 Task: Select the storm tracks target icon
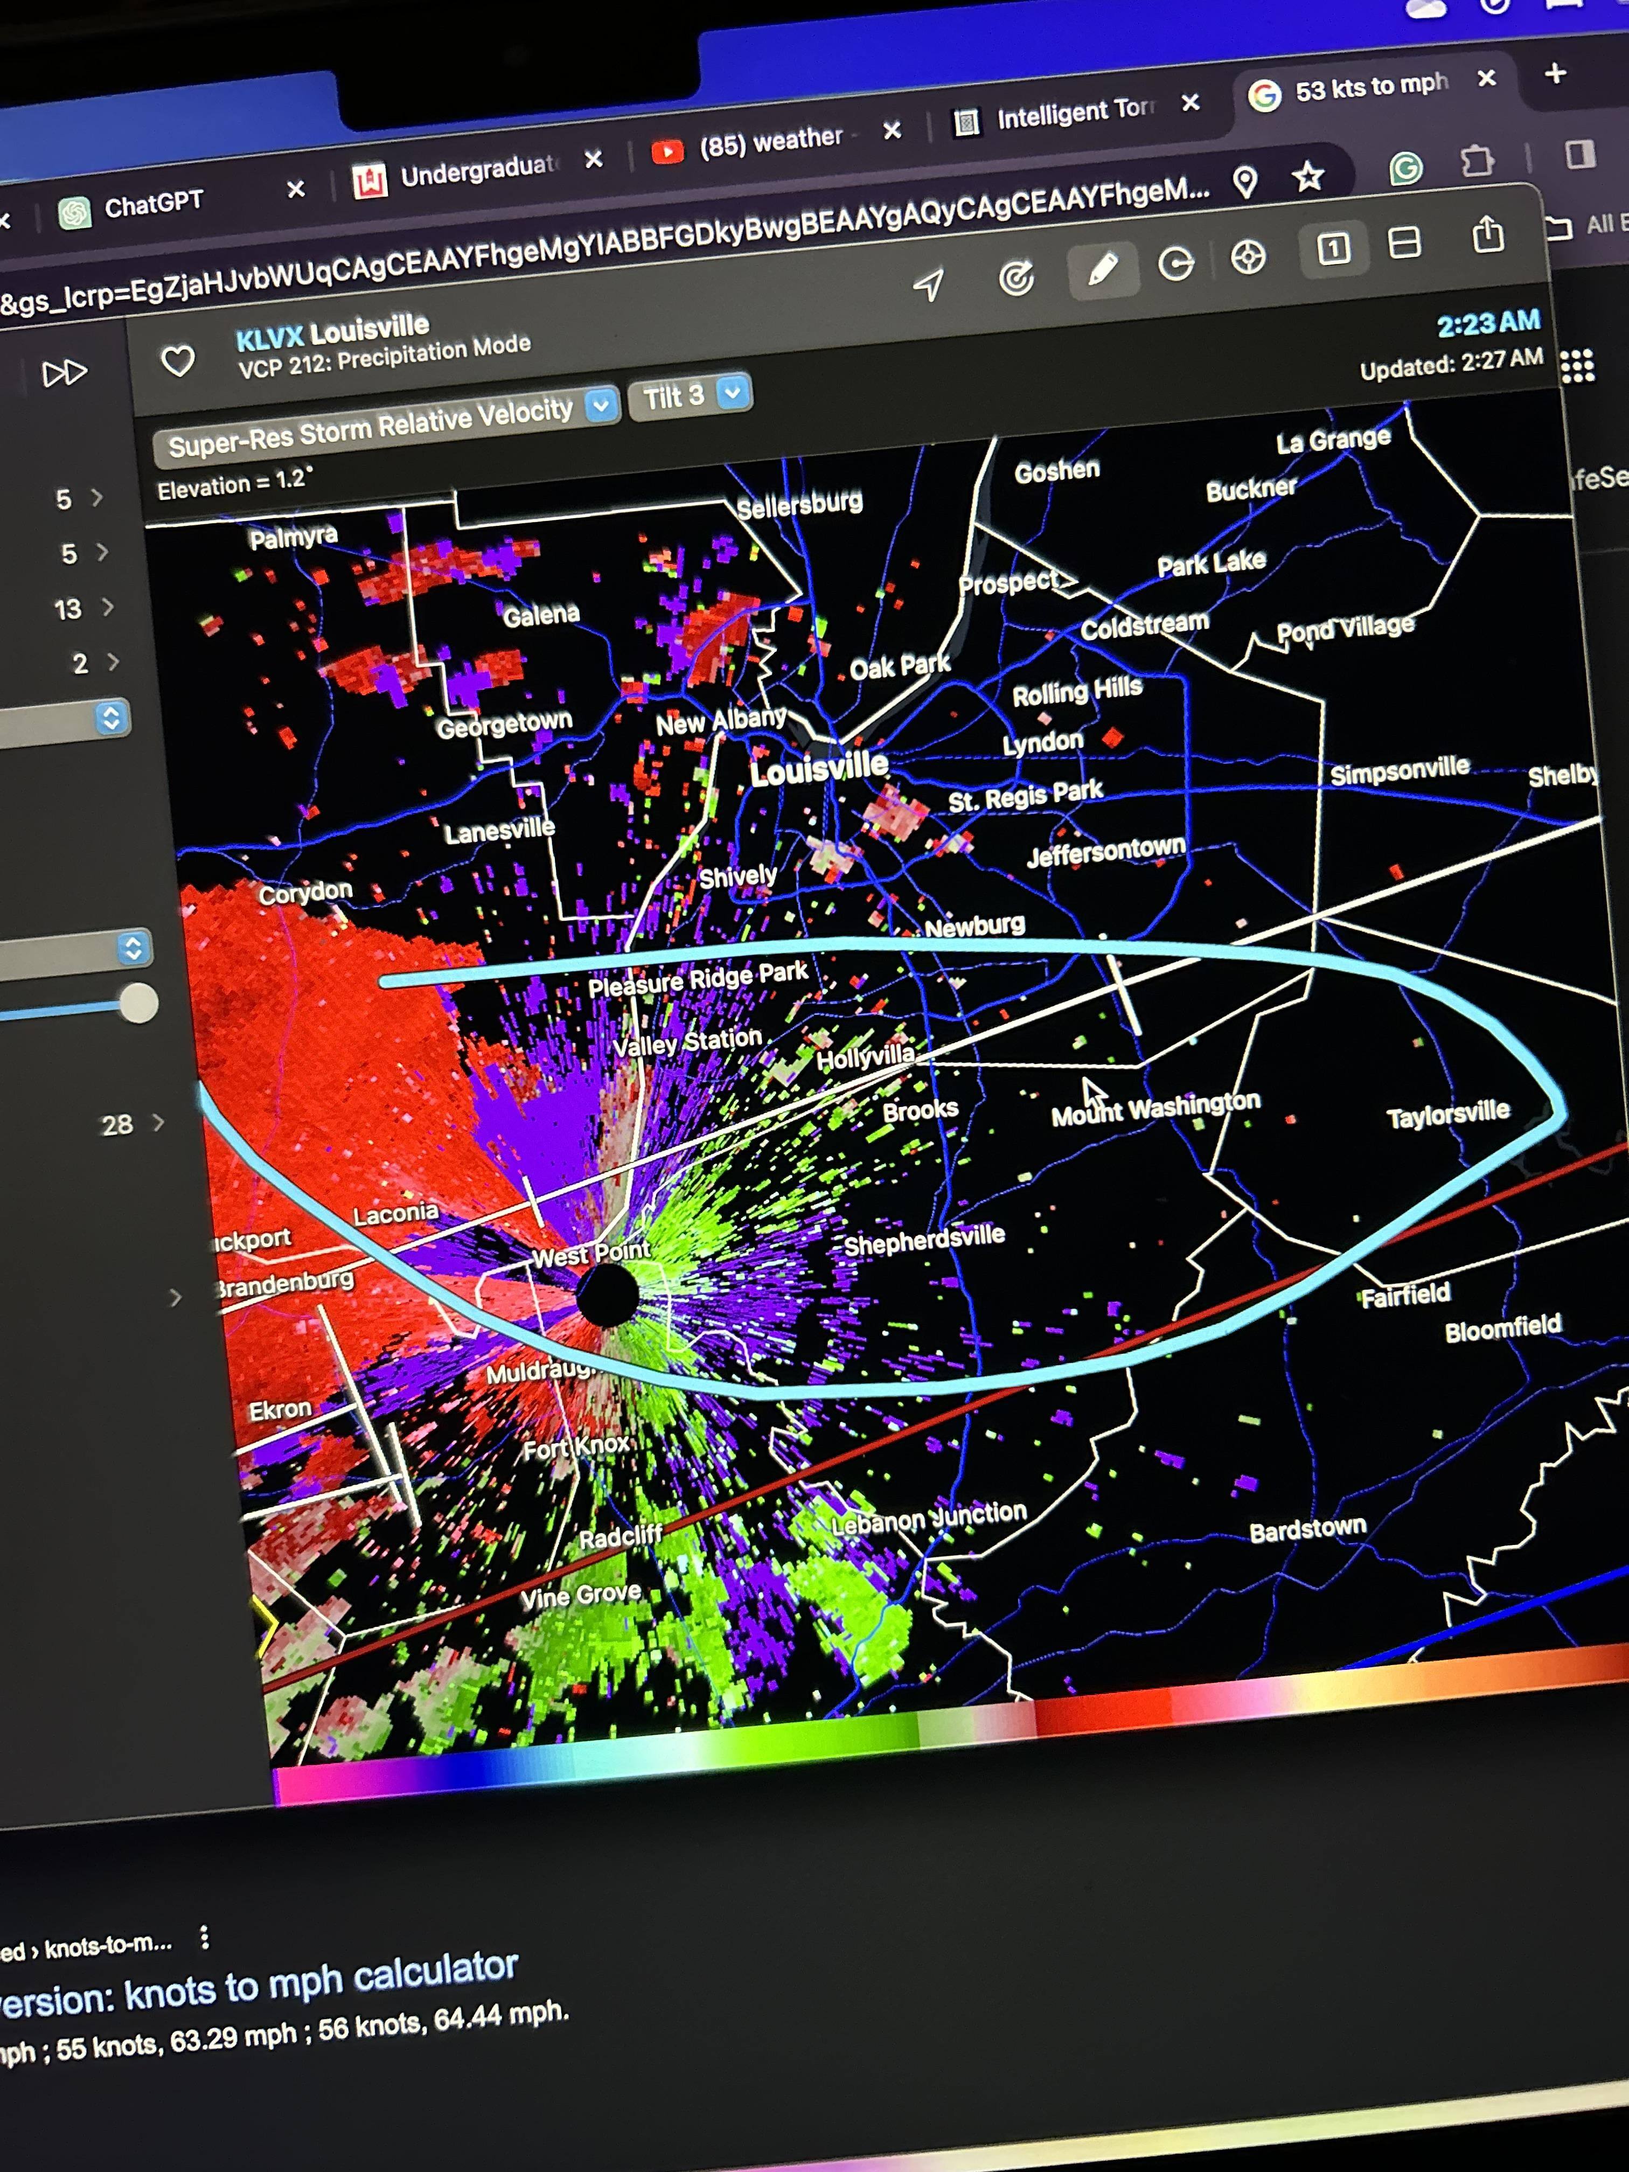coord(1017,278)
